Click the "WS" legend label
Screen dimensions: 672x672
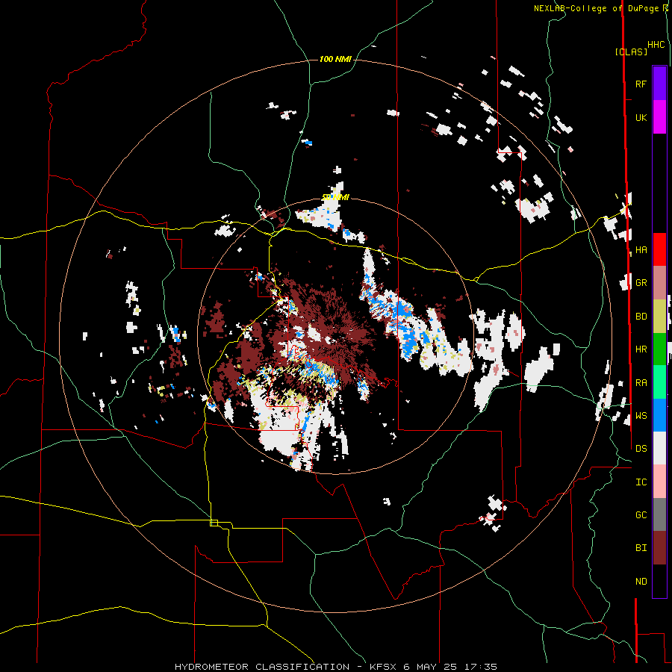tap(641, 415)
